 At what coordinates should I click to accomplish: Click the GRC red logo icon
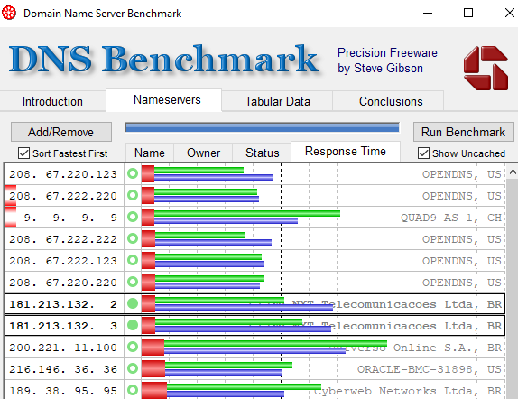coord(486,68)
